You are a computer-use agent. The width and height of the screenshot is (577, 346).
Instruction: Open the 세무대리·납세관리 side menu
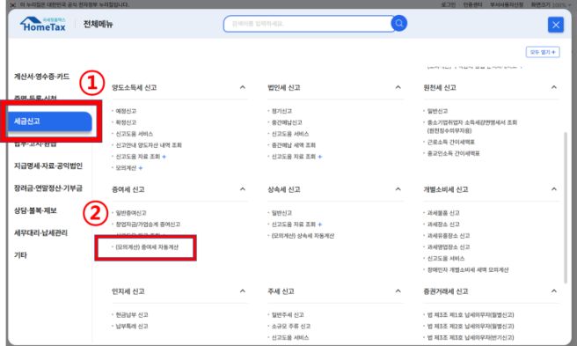(x=40, y=233)
